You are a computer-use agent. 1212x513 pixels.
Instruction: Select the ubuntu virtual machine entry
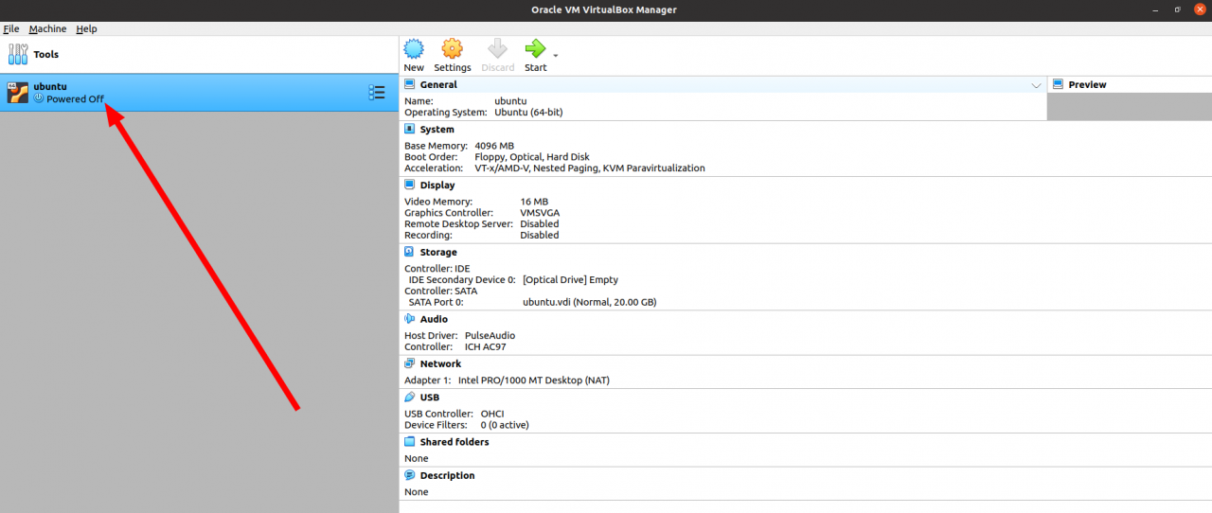coord(199,93)
